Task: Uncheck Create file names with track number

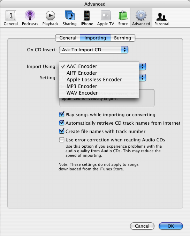Action: point(62,131)
